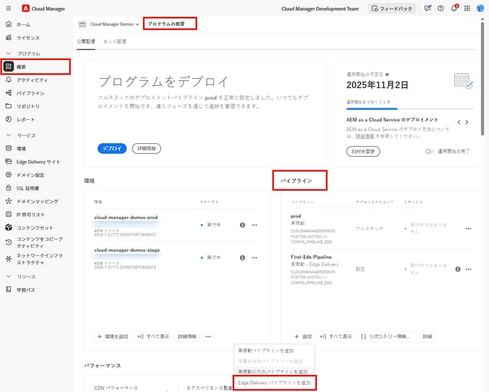Show info for cloud-manager-demos-prod environment
The width and height of the screenshot is (489, 392).
[x=243, y=225]
